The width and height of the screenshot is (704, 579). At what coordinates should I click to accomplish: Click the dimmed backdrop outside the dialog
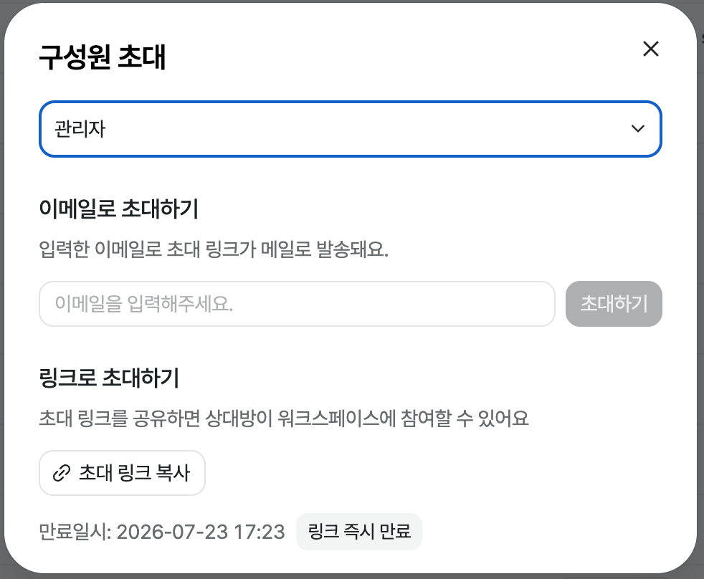point(700,287)
